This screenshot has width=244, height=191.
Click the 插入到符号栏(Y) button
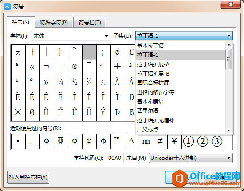click(x=28, y=177)
